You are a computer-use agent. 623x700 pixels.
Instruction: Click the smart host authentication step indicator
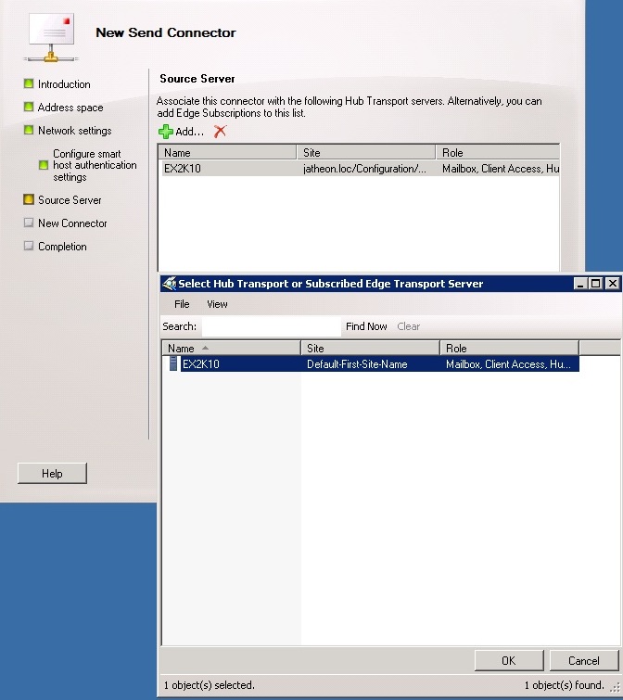tap(44, 165)
